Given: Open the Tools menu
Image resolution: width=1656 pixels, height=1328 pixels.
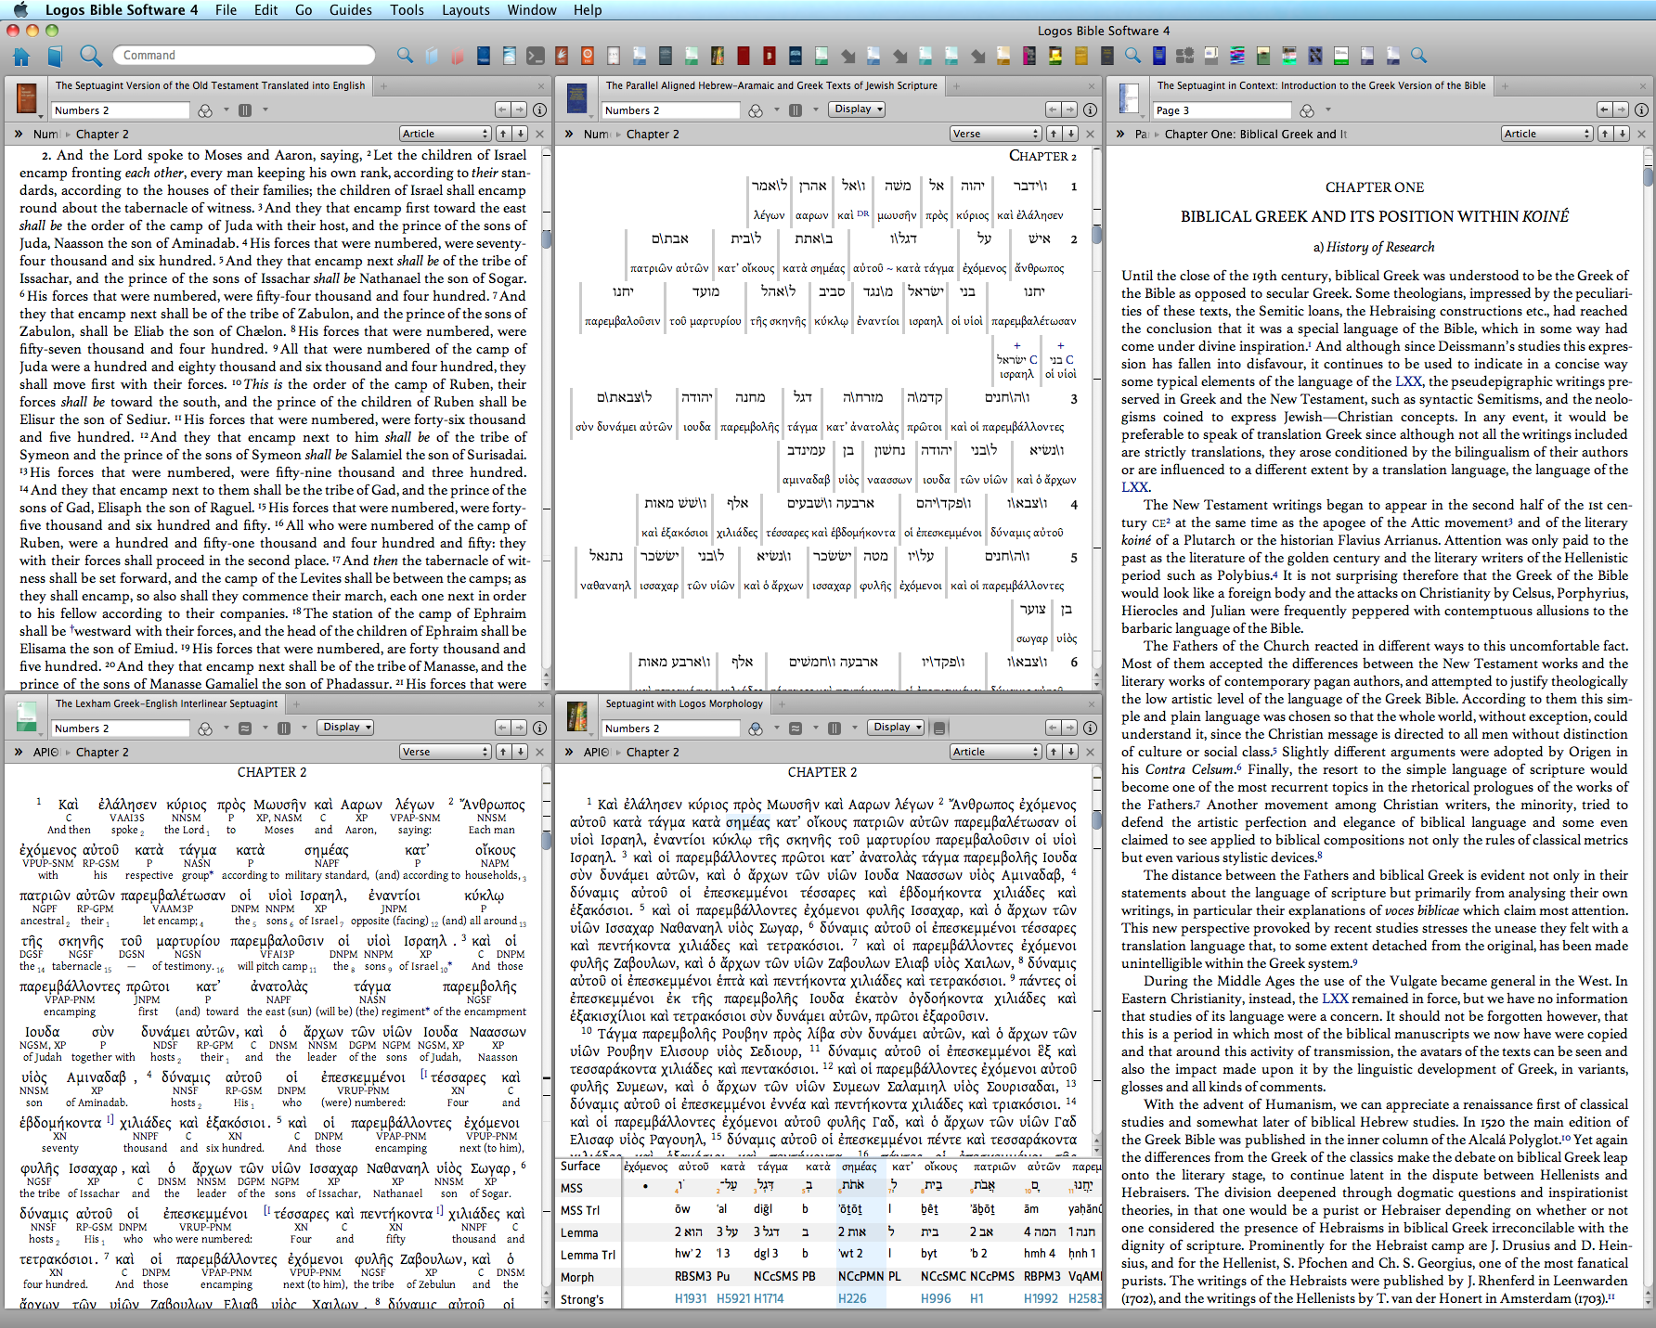Looking at the screenshot, I should click(407, 10).
